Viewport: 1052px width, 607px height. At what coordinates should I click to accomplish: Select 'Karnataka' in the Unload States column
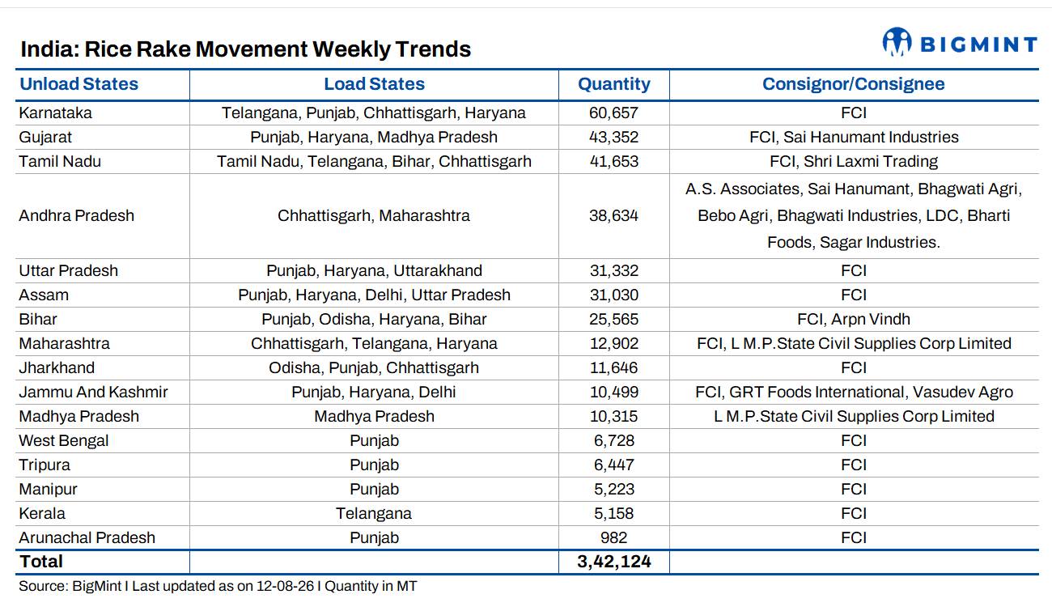pos(56,112)
